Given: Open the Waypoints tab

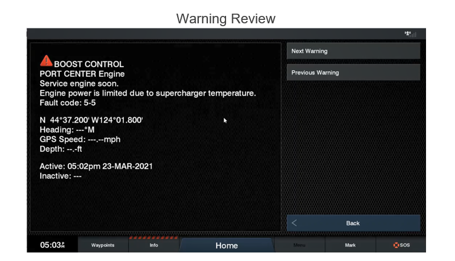Looking at the screenshot, I should point(103,245).
